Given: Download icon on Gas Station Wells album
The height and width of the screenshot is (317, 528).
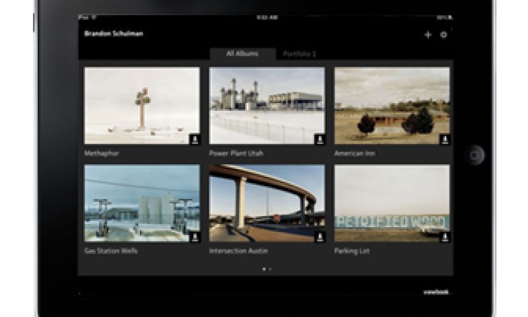Looking at the screenshot, I should tap(195, 237).
